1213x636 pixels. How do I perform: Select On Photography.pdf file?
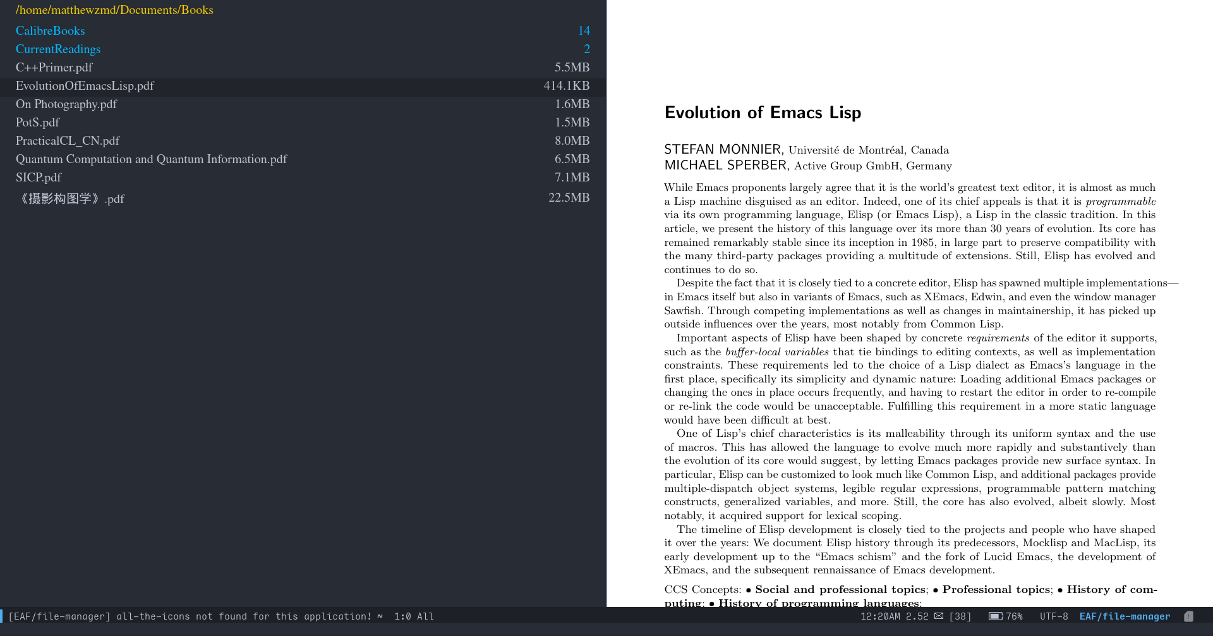[66, 104]
